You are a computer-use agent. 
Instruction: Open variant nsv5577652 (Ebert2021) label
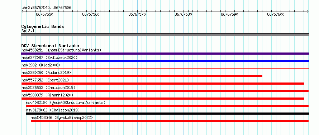(45, 80)
